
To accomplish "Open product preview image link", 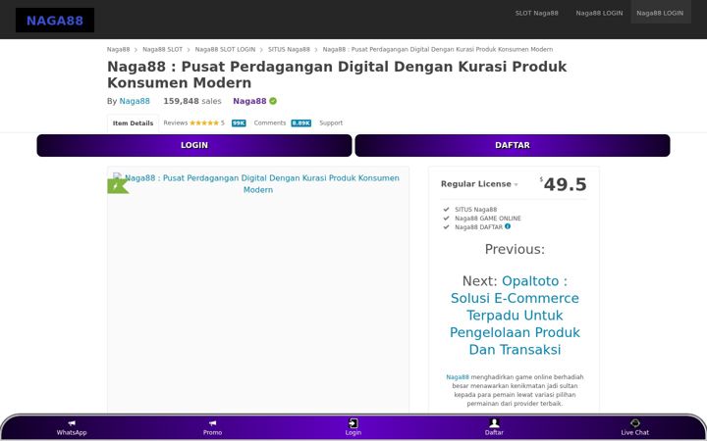I will [258, 183].
